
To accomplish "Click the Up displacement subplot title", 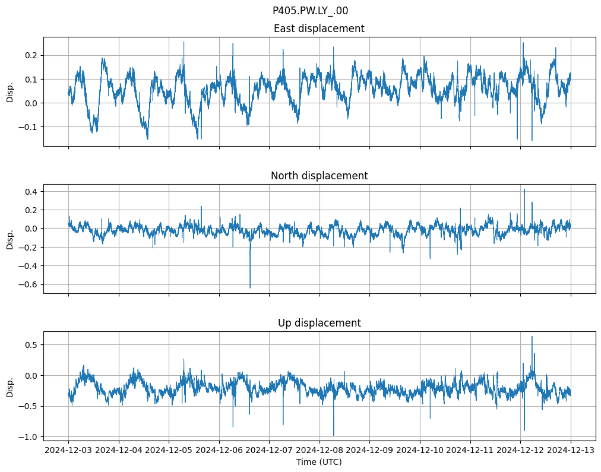I will click(x=319, y=323).
